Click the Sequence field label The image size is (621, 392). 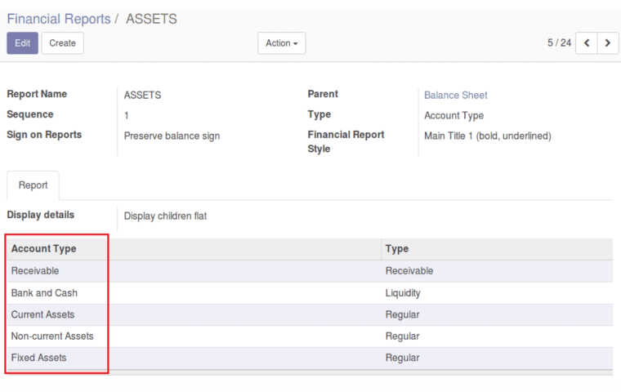(x=30, y=114)
